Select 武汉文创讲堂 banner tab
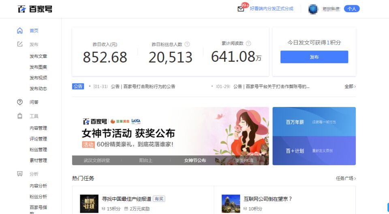The width and height of the screenshot is (389, 214). [x=97, y=160]
